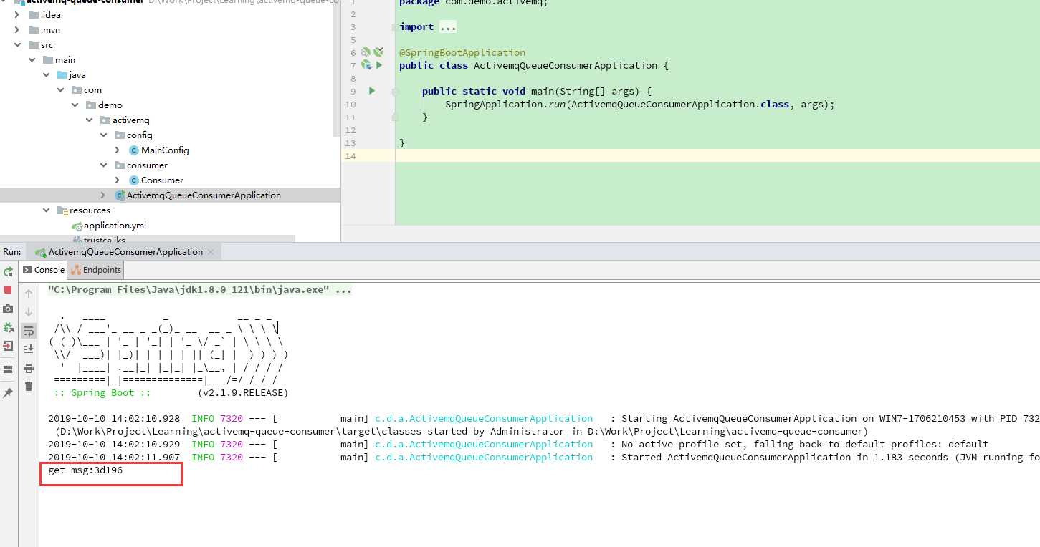Click the resources folder icon
The width and height of the screenshot is (1040, 547).
[62, 210]
